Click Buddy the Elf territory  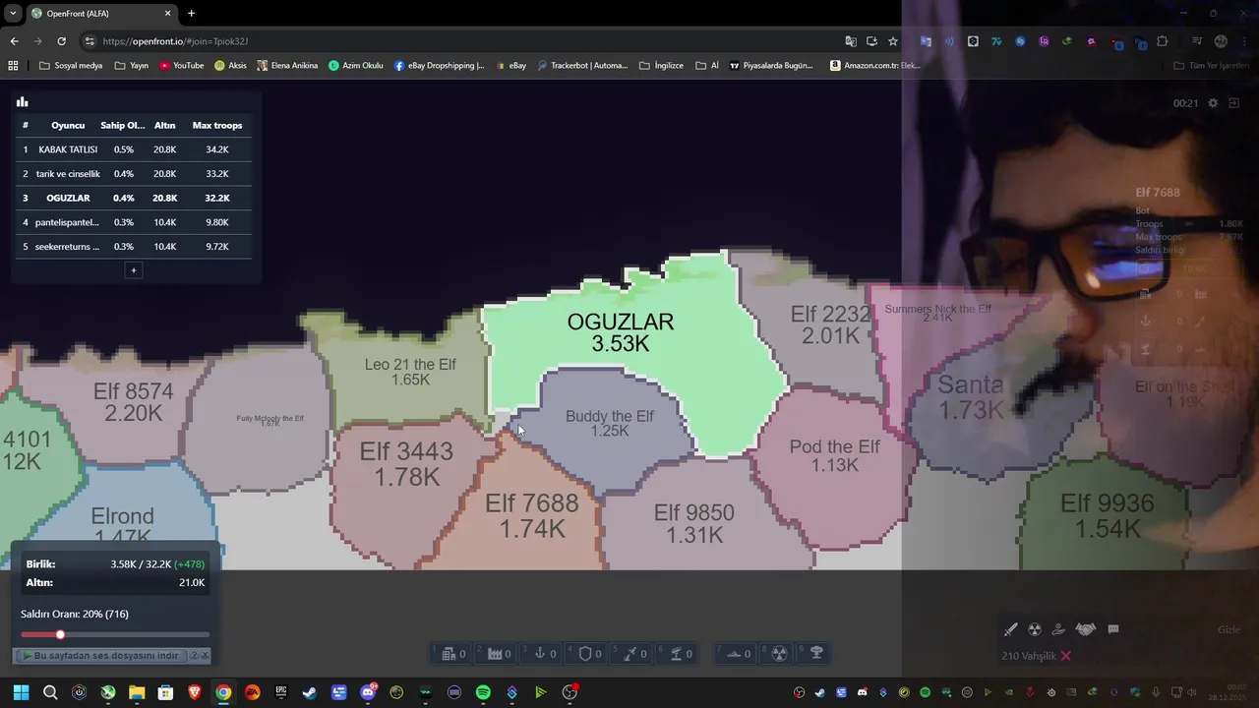610,423
